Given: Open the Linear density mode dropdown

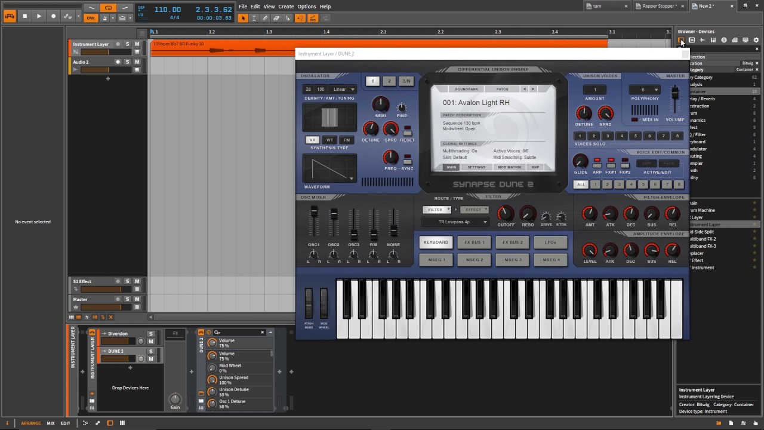Looking at the screenshot, I should point(344,89).
